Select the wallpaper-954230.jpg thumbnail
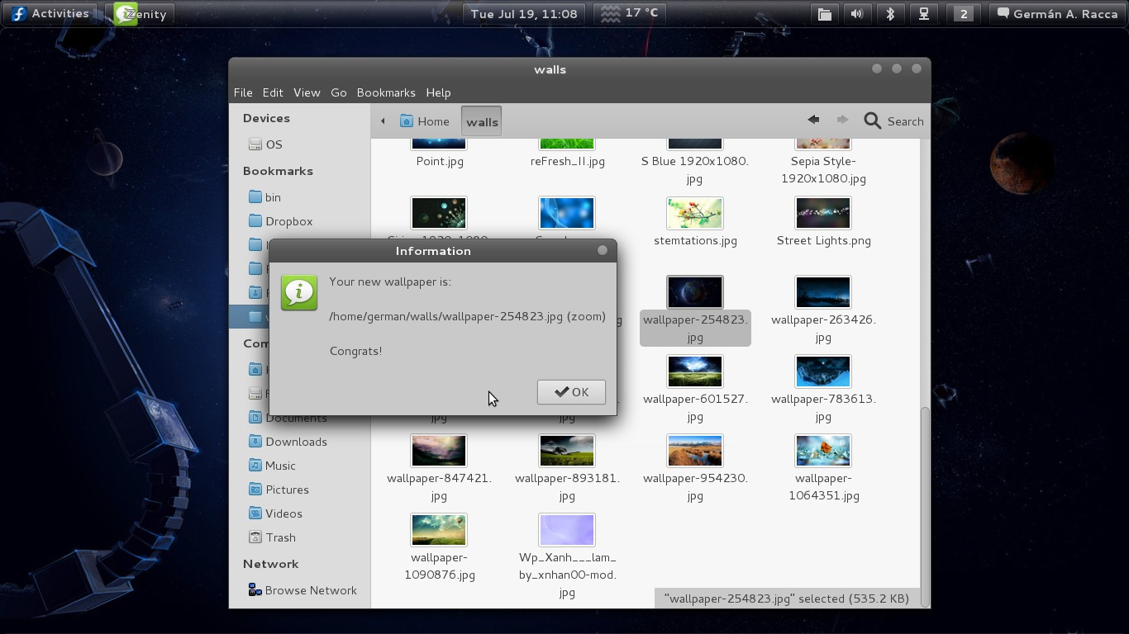 [695, 451]
